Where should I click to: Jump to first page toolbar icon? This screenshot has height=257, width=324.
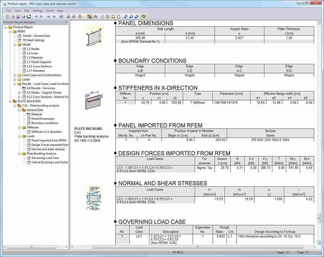(49, 16)
